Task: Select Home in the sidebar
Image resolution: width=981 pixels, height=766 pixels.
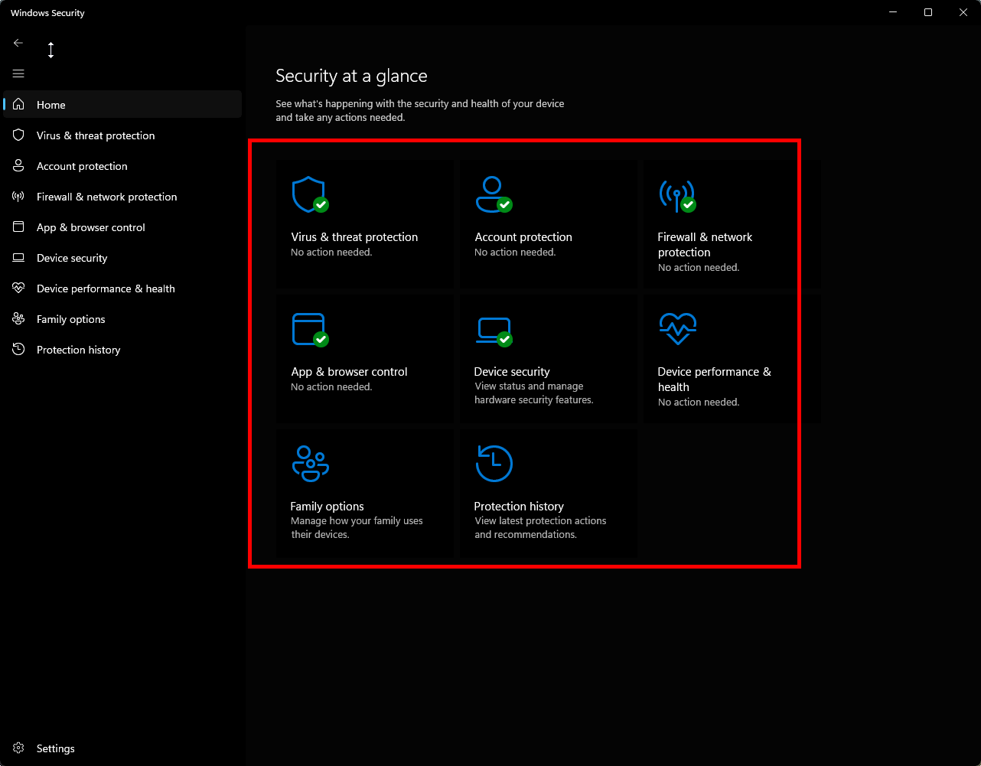Action: coord(122,105)
